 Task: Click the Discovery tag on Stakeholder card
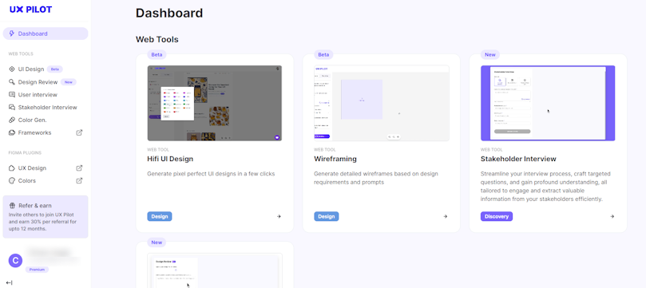point(497,216)
